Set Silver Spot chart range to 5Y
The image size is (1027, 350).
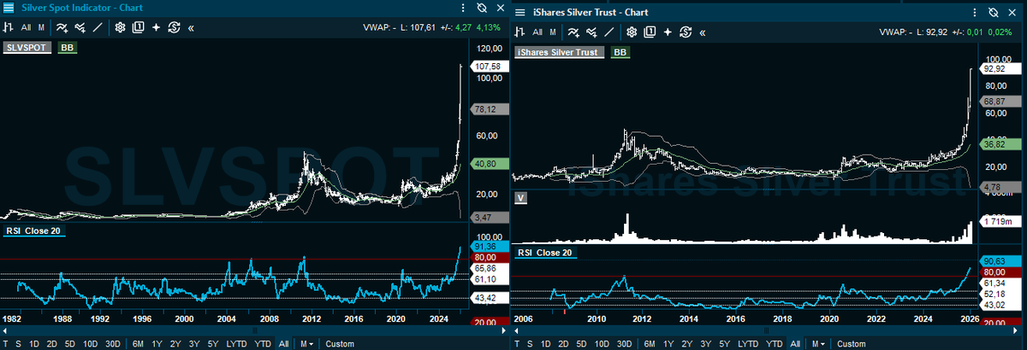click(x=213, y=343)
